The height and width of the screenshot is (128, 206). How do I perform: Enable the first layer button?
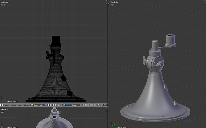tap(83, 104)
